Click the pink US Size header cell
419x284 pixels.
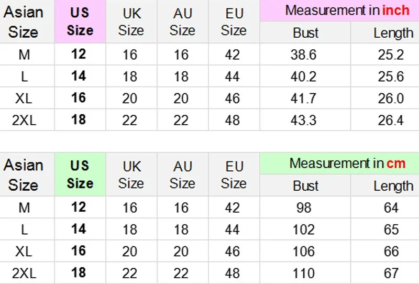[80, 21]
